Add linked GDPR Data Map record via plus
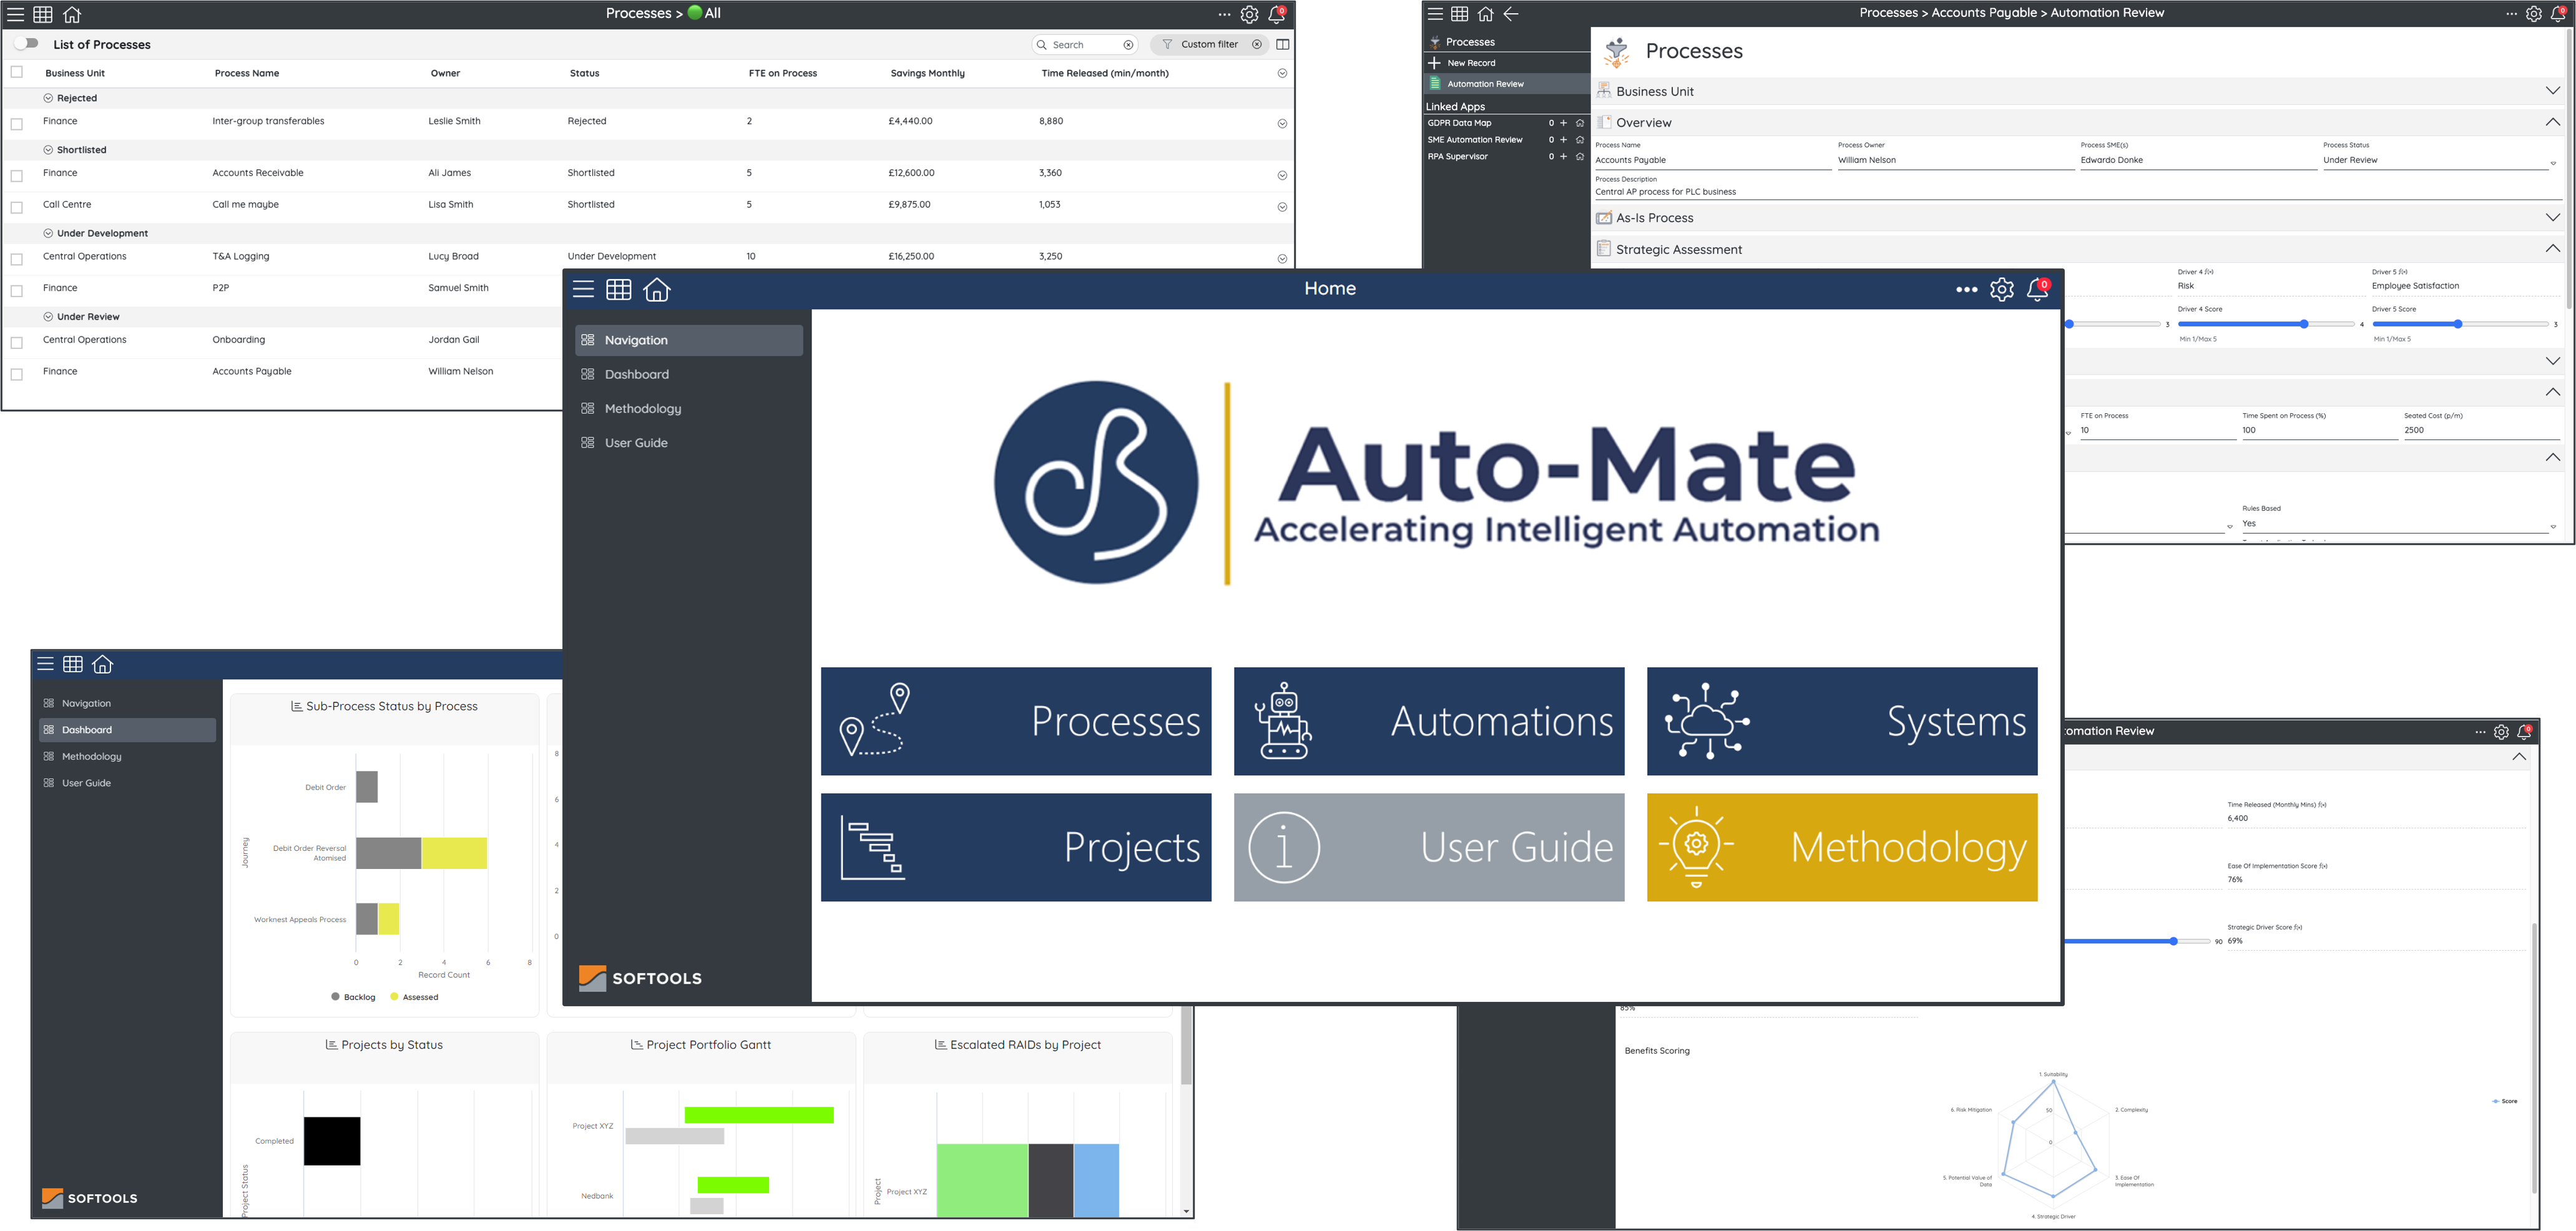2576x1231 pixels. (1564, 123)
